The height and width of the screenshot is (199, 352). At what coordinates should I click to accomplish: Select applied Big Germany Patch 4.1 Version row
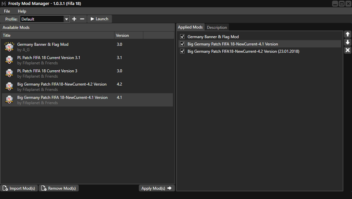pos(260,44)
